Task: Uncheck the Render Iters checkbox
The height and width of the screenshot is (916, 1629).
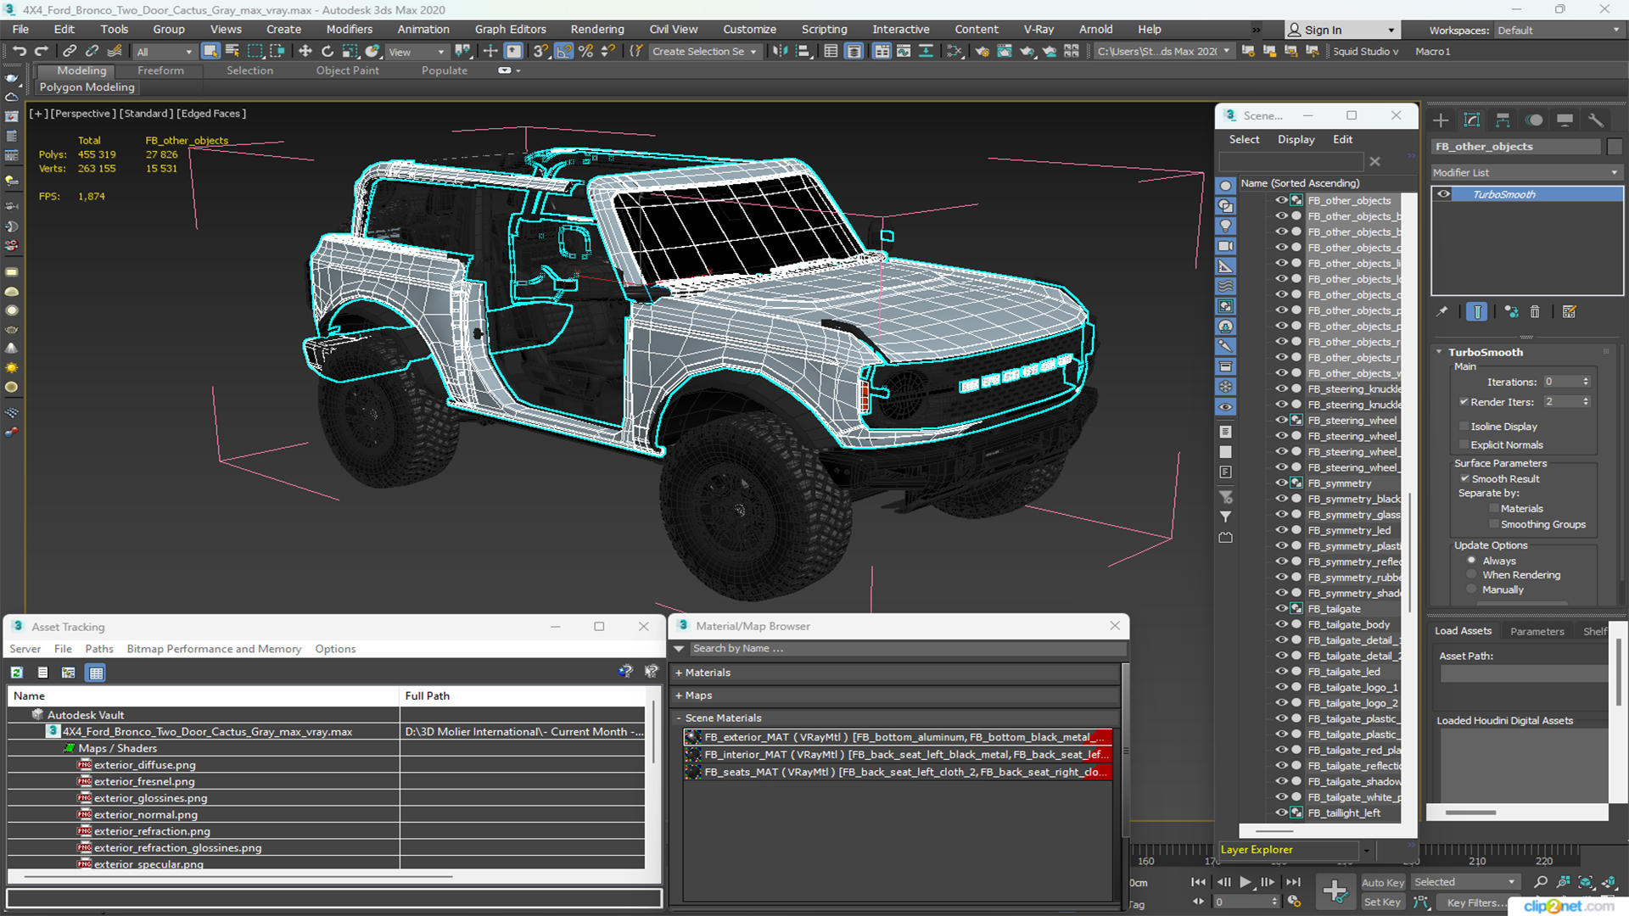Action: (1464, 402)
